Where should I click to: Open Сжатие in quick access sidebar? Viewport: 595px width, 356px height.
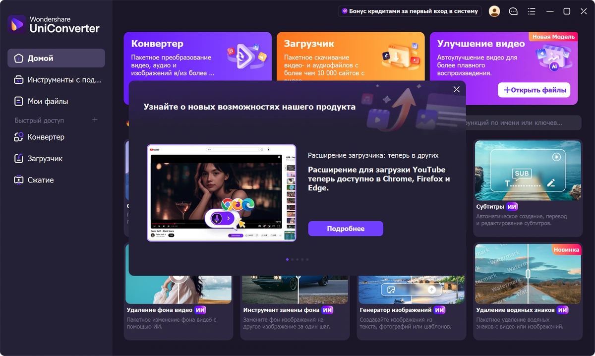coord(56,180)
